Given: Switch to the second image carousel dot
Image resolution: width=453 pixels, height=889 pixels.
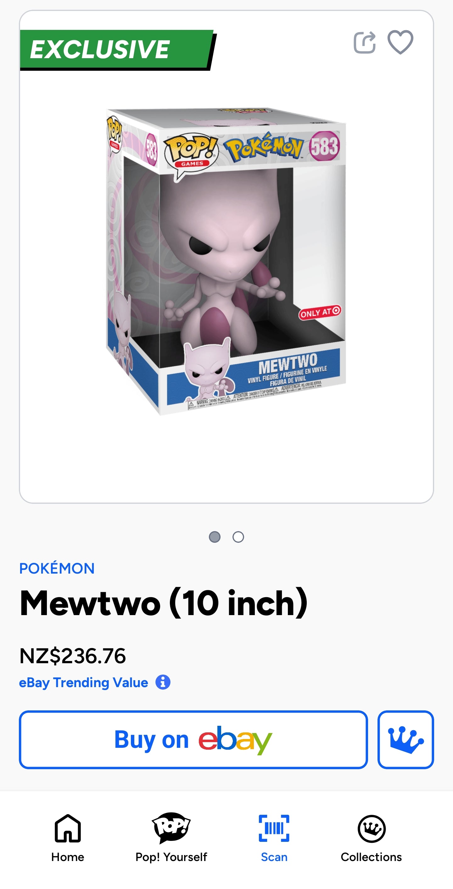Looking at the screenshot, I should (238, 537).
